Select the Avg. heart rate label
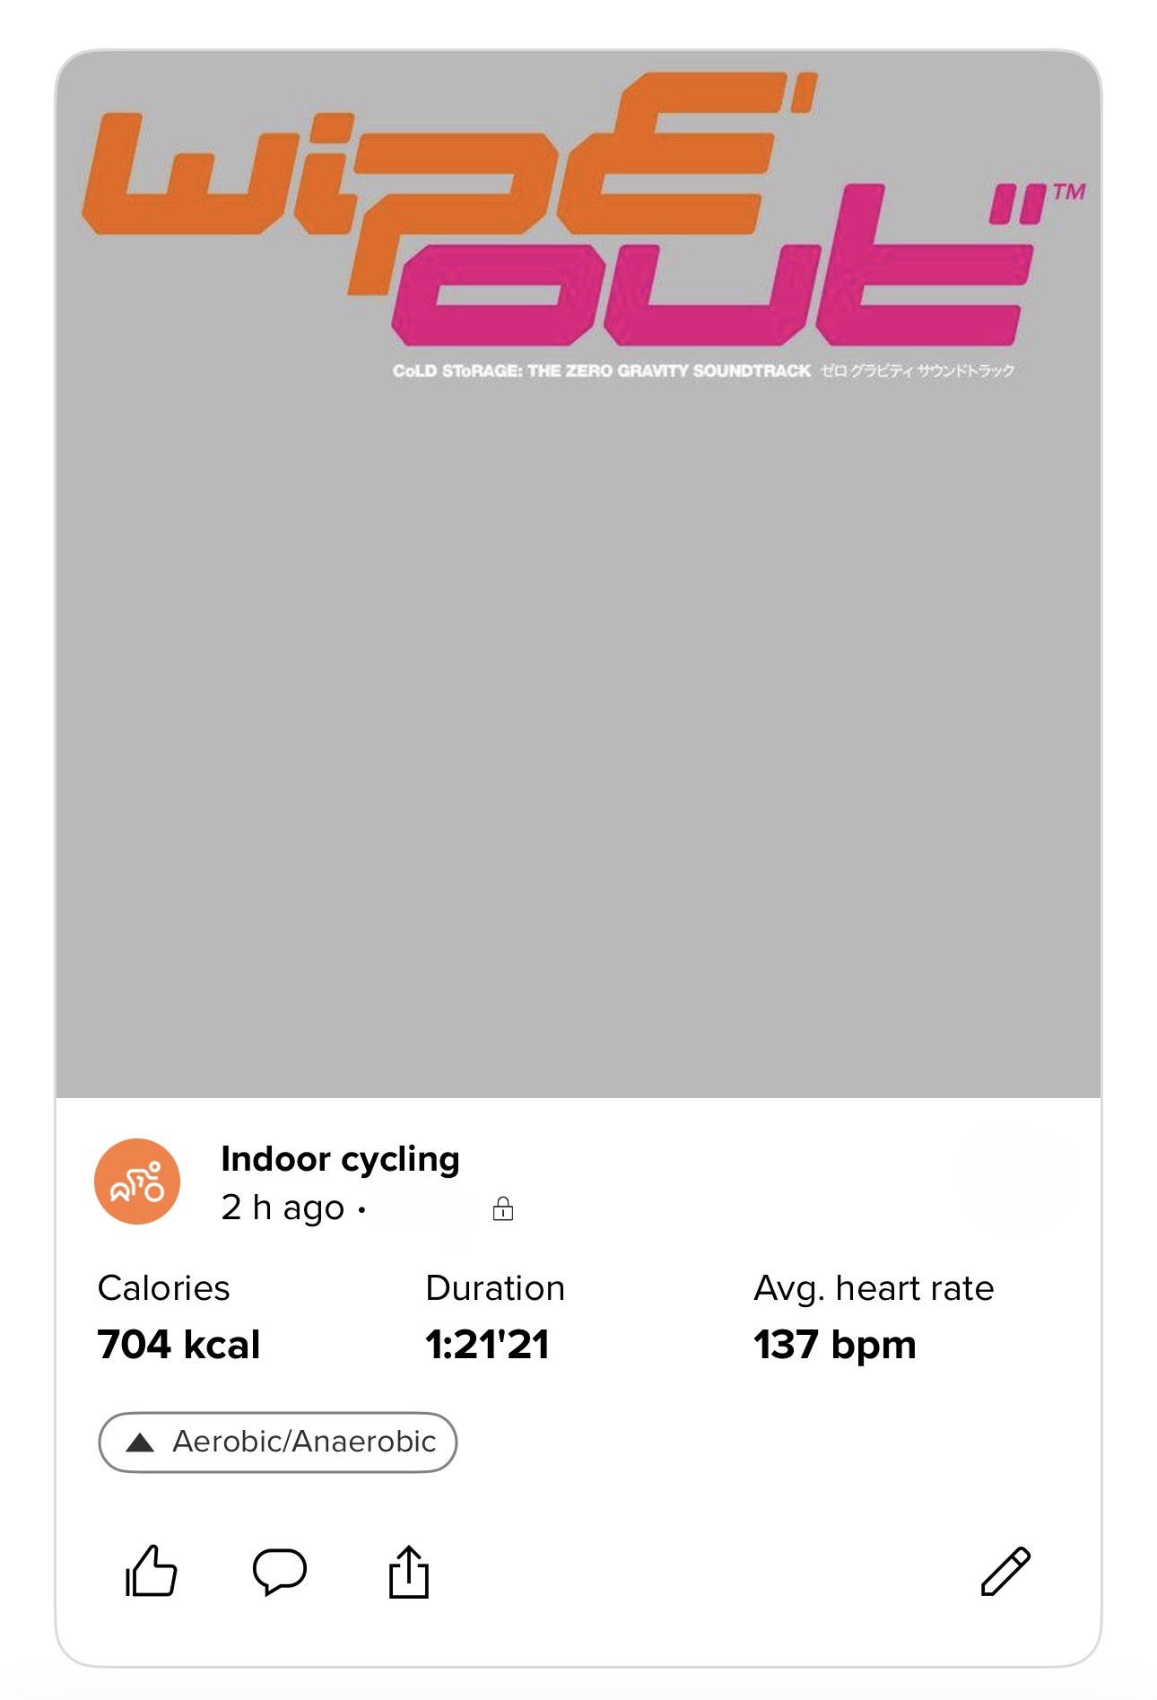Image resolution: width=1157 pixels, height=1700 pixels. coord(874,1288)
